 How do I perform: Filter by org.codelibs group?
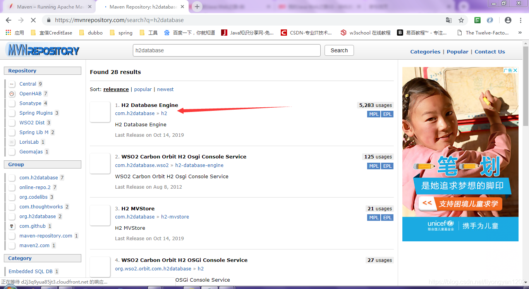click(34, 197)
